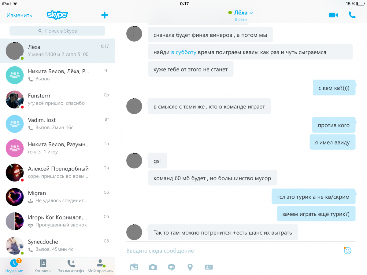Click the message input field

click(x=232, y=251)
